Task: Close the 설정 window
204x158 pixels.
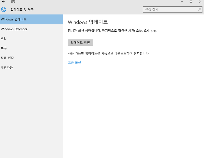Action: point(200,2)
